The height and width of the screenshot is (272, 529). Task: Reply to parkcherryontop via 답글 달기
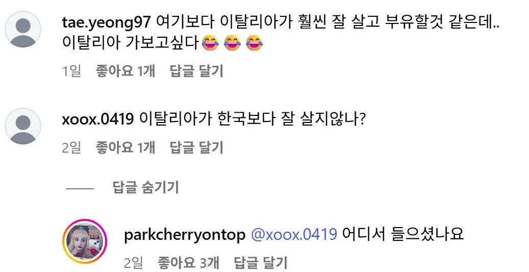coord(261,262)
